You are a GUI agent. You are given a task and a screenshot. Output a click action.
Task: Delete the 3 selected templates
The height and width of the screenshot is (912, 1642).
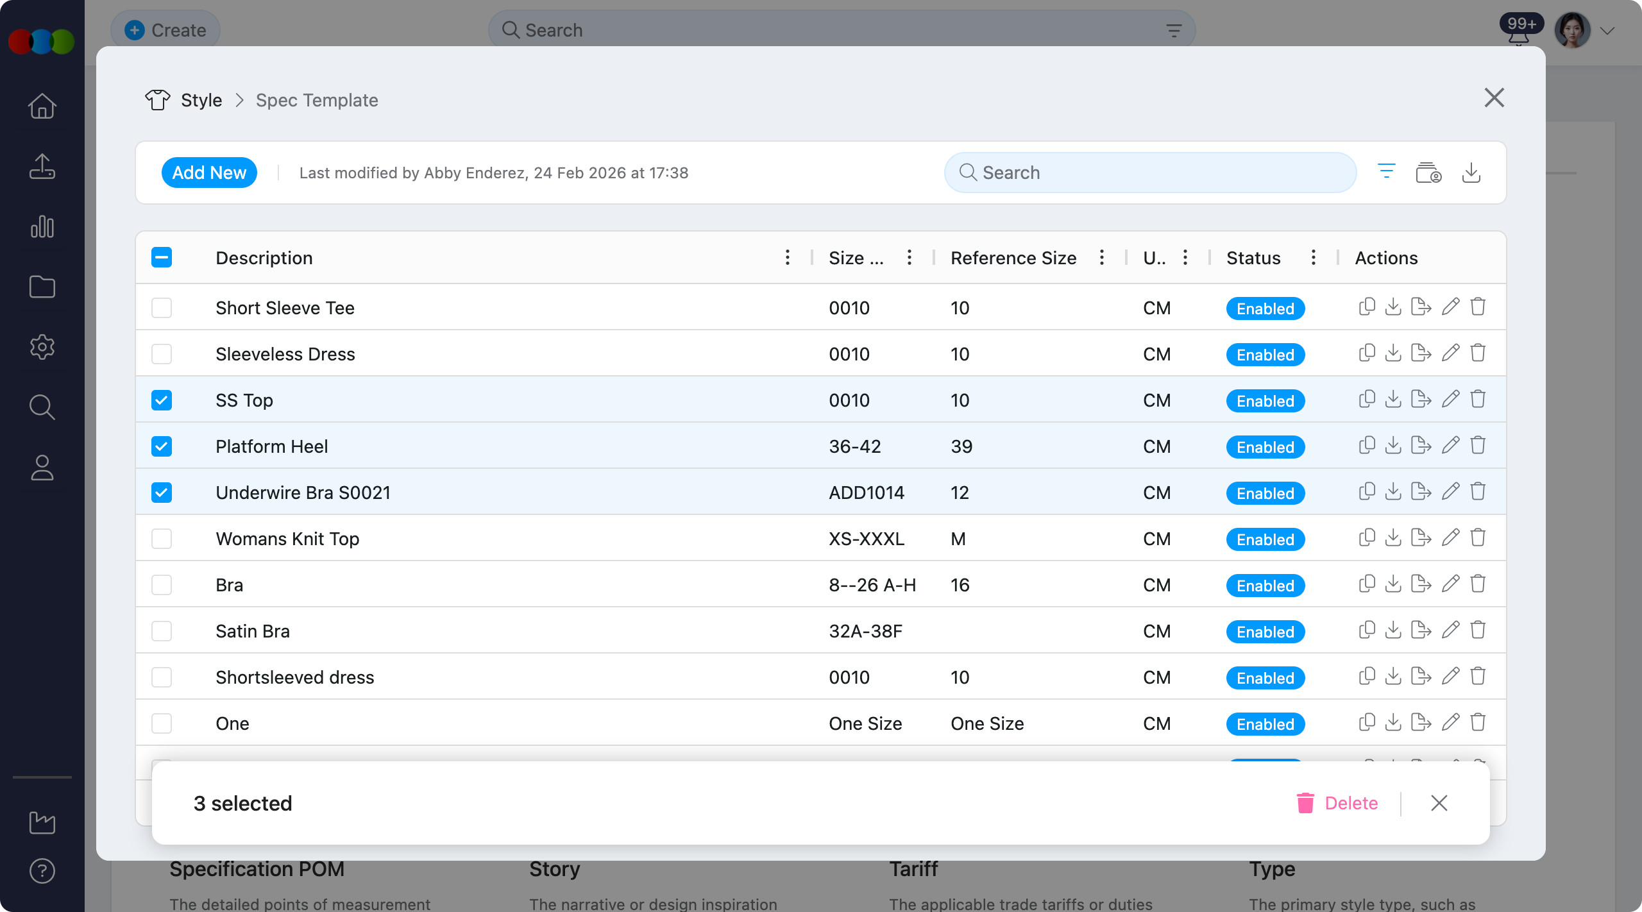coord(1339,802)
